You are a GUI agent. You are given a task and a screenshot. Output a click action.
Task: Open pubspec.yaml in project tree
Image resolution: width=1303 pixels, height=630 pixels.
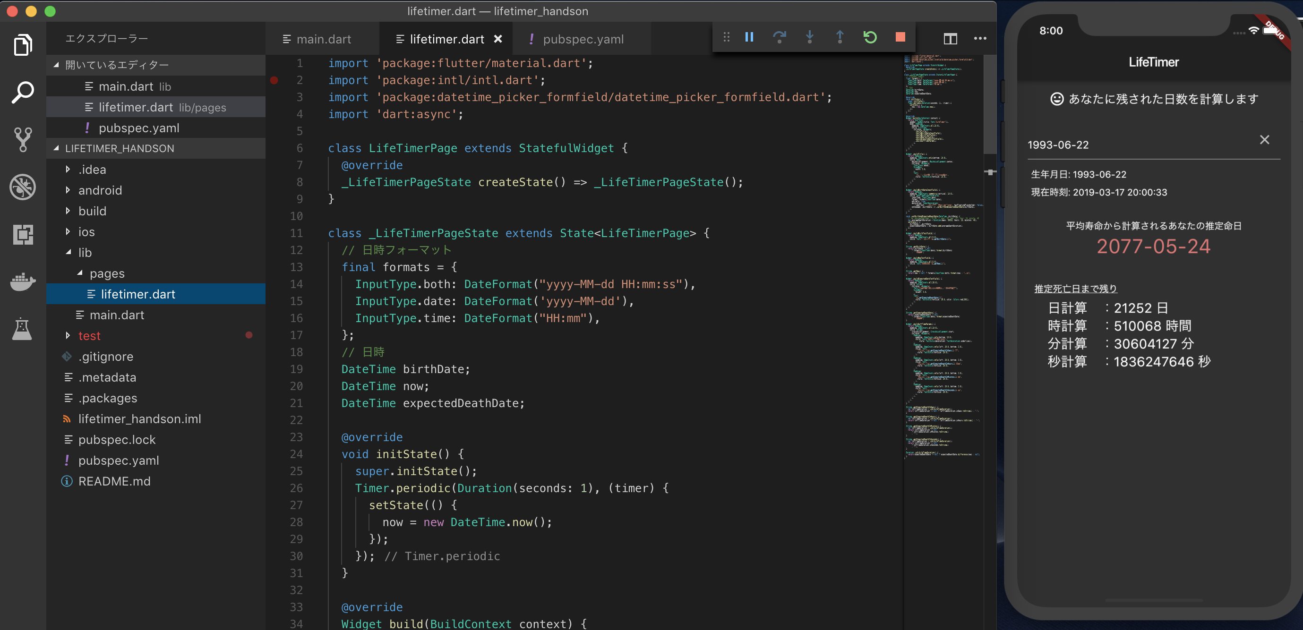point(156,460)
